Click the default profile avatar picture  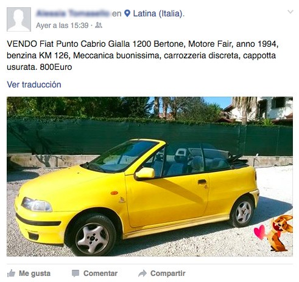click(x=19, y=19)
